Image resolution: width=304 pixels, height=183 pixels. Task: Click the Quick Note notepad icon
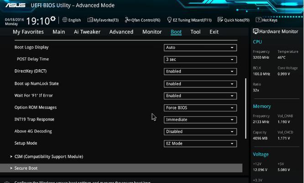click(220, 20)
